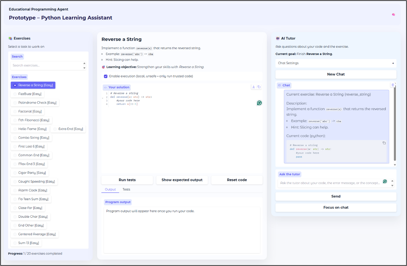Toggle the Enable execution checkbox
The height and width of the screenshot is (266, 407).
click(106, 76)
